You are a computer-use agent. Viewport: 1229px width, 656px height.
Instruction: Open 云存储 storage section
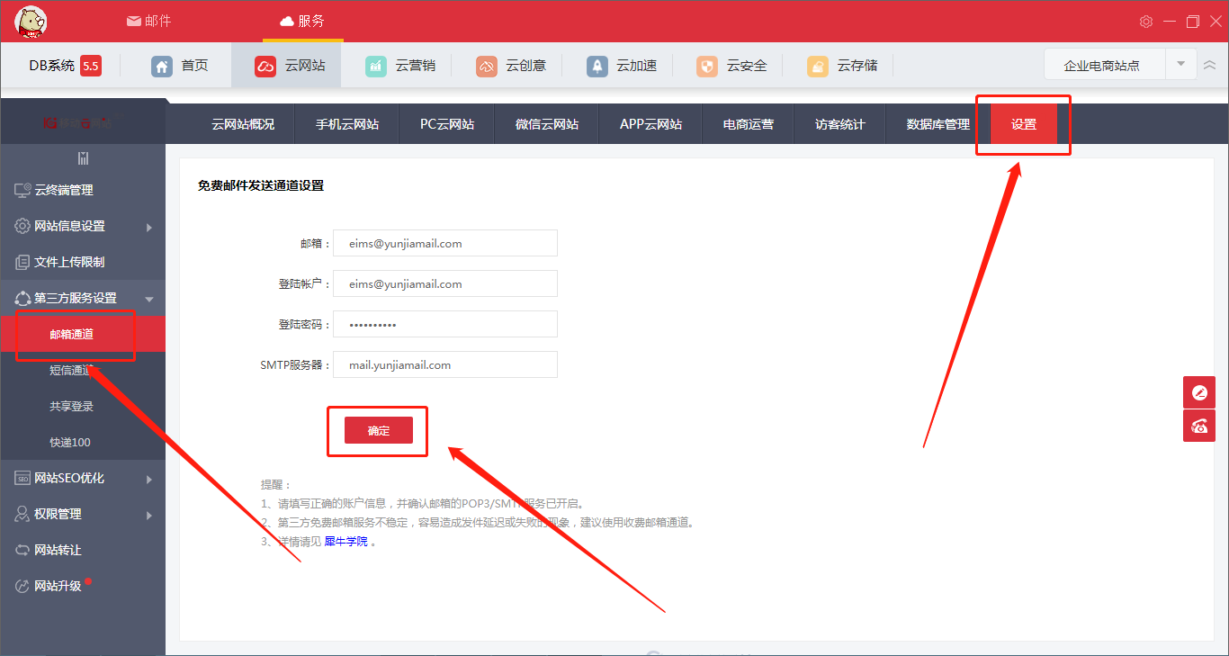click(842, 66)
